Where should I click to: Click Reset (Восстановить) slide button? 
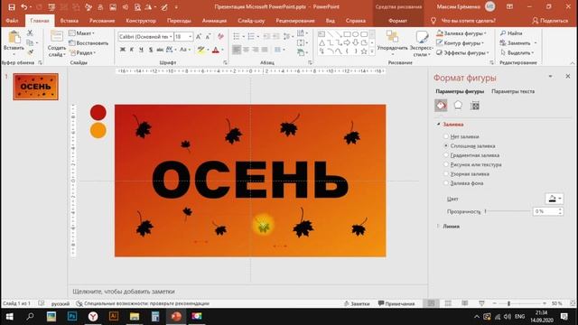pyautogui.click(x=89, y=42)
